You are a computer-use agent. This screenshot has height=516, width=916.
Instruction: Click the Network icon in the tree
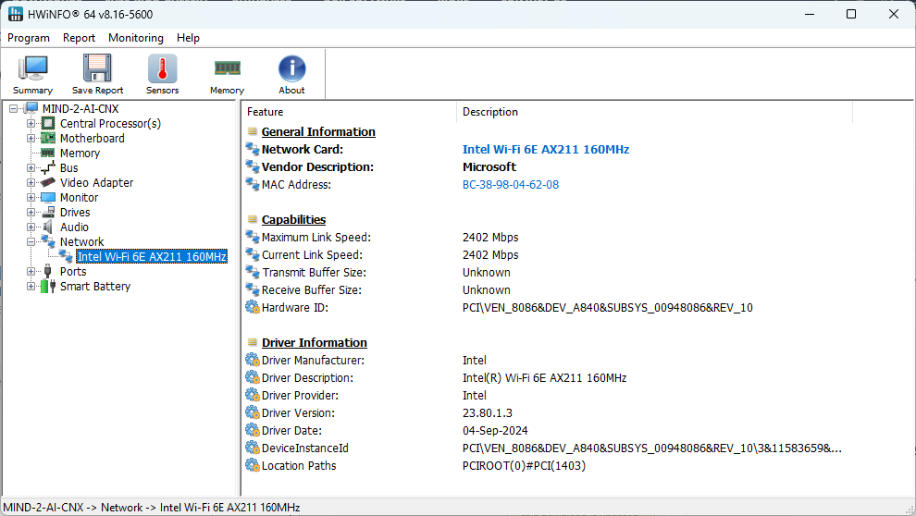click(48, 241)
